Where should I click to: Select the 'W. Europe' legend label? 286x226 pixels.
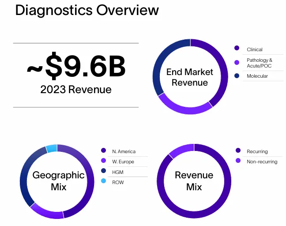[123, 162]
